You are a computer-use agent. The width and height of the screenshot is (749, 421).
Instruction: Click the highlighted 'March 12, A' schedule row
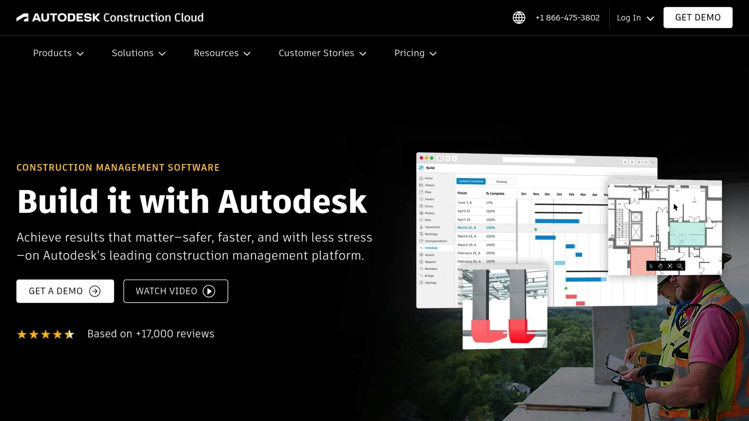pyautogui.click(x=486, y=228)
